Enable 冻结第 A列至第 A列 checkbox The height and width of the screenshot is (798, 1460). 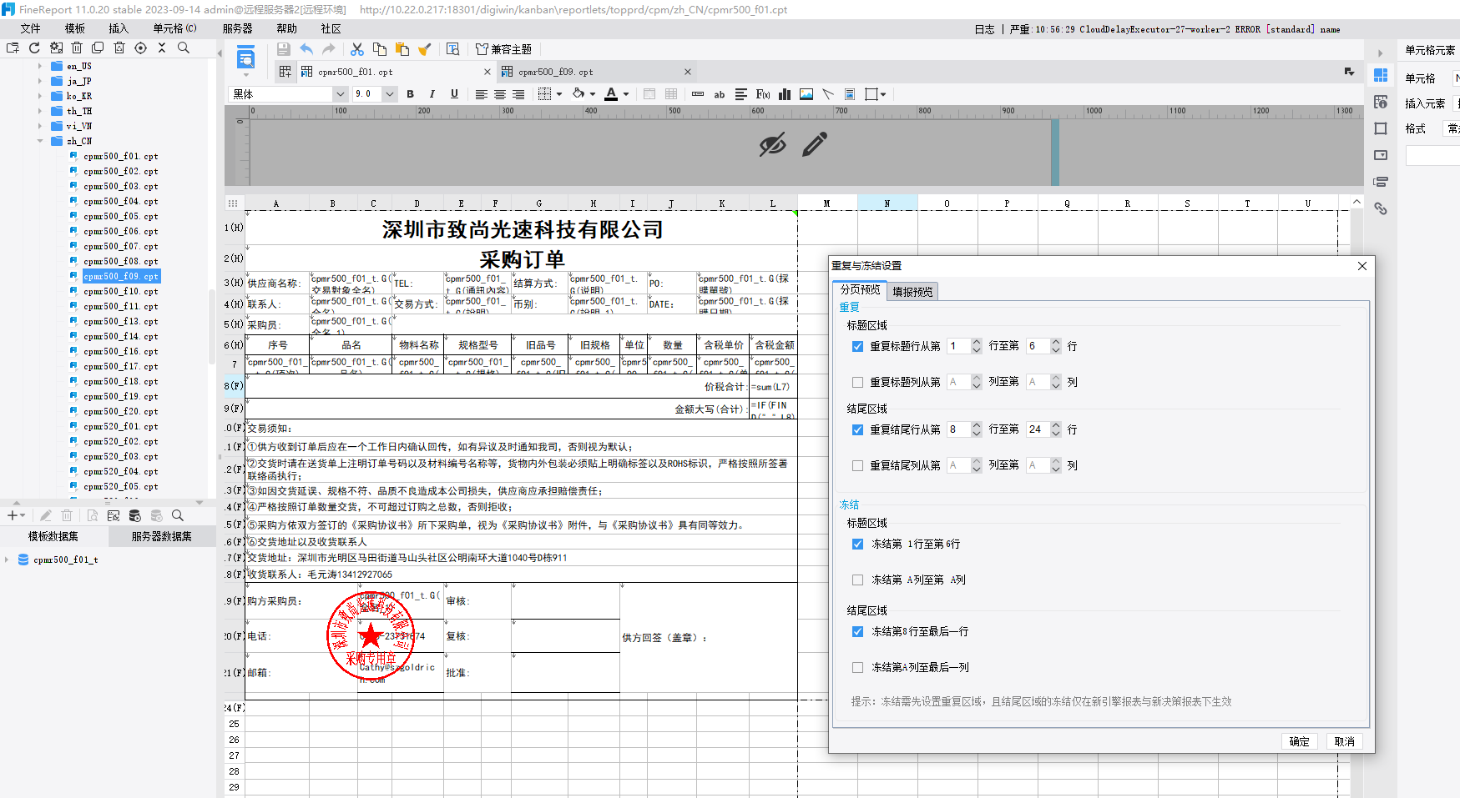(857, 580)
